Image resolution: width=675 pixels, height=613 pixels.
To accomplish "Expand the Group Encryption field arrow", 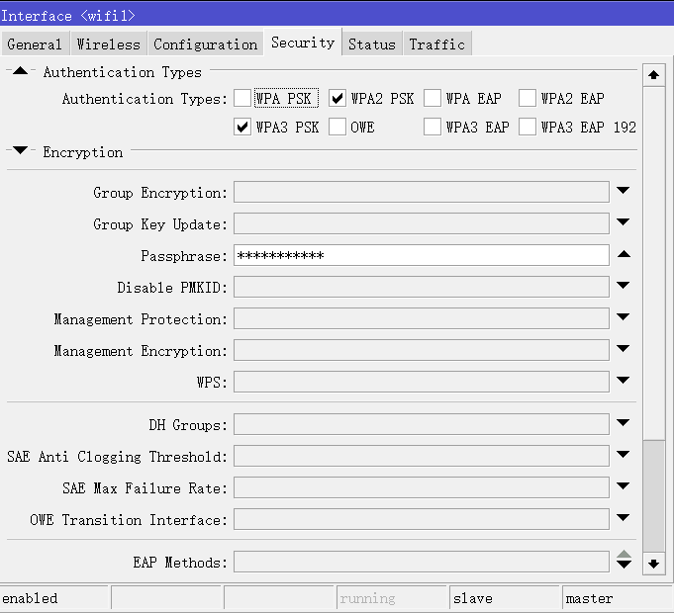I will [x=624, y=192].
